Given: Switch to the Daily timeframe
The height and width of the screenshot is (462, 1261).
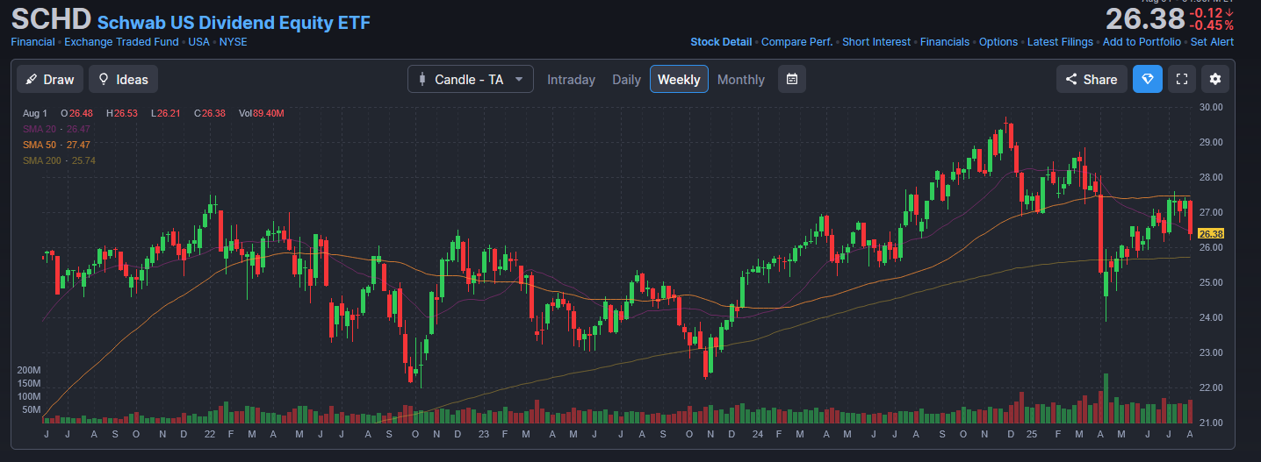Looking at the screenshot, I should pos(626,79).
